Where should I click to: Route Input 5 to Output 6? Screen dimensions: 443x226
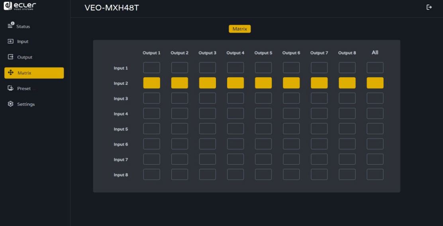tap(291, 129)
